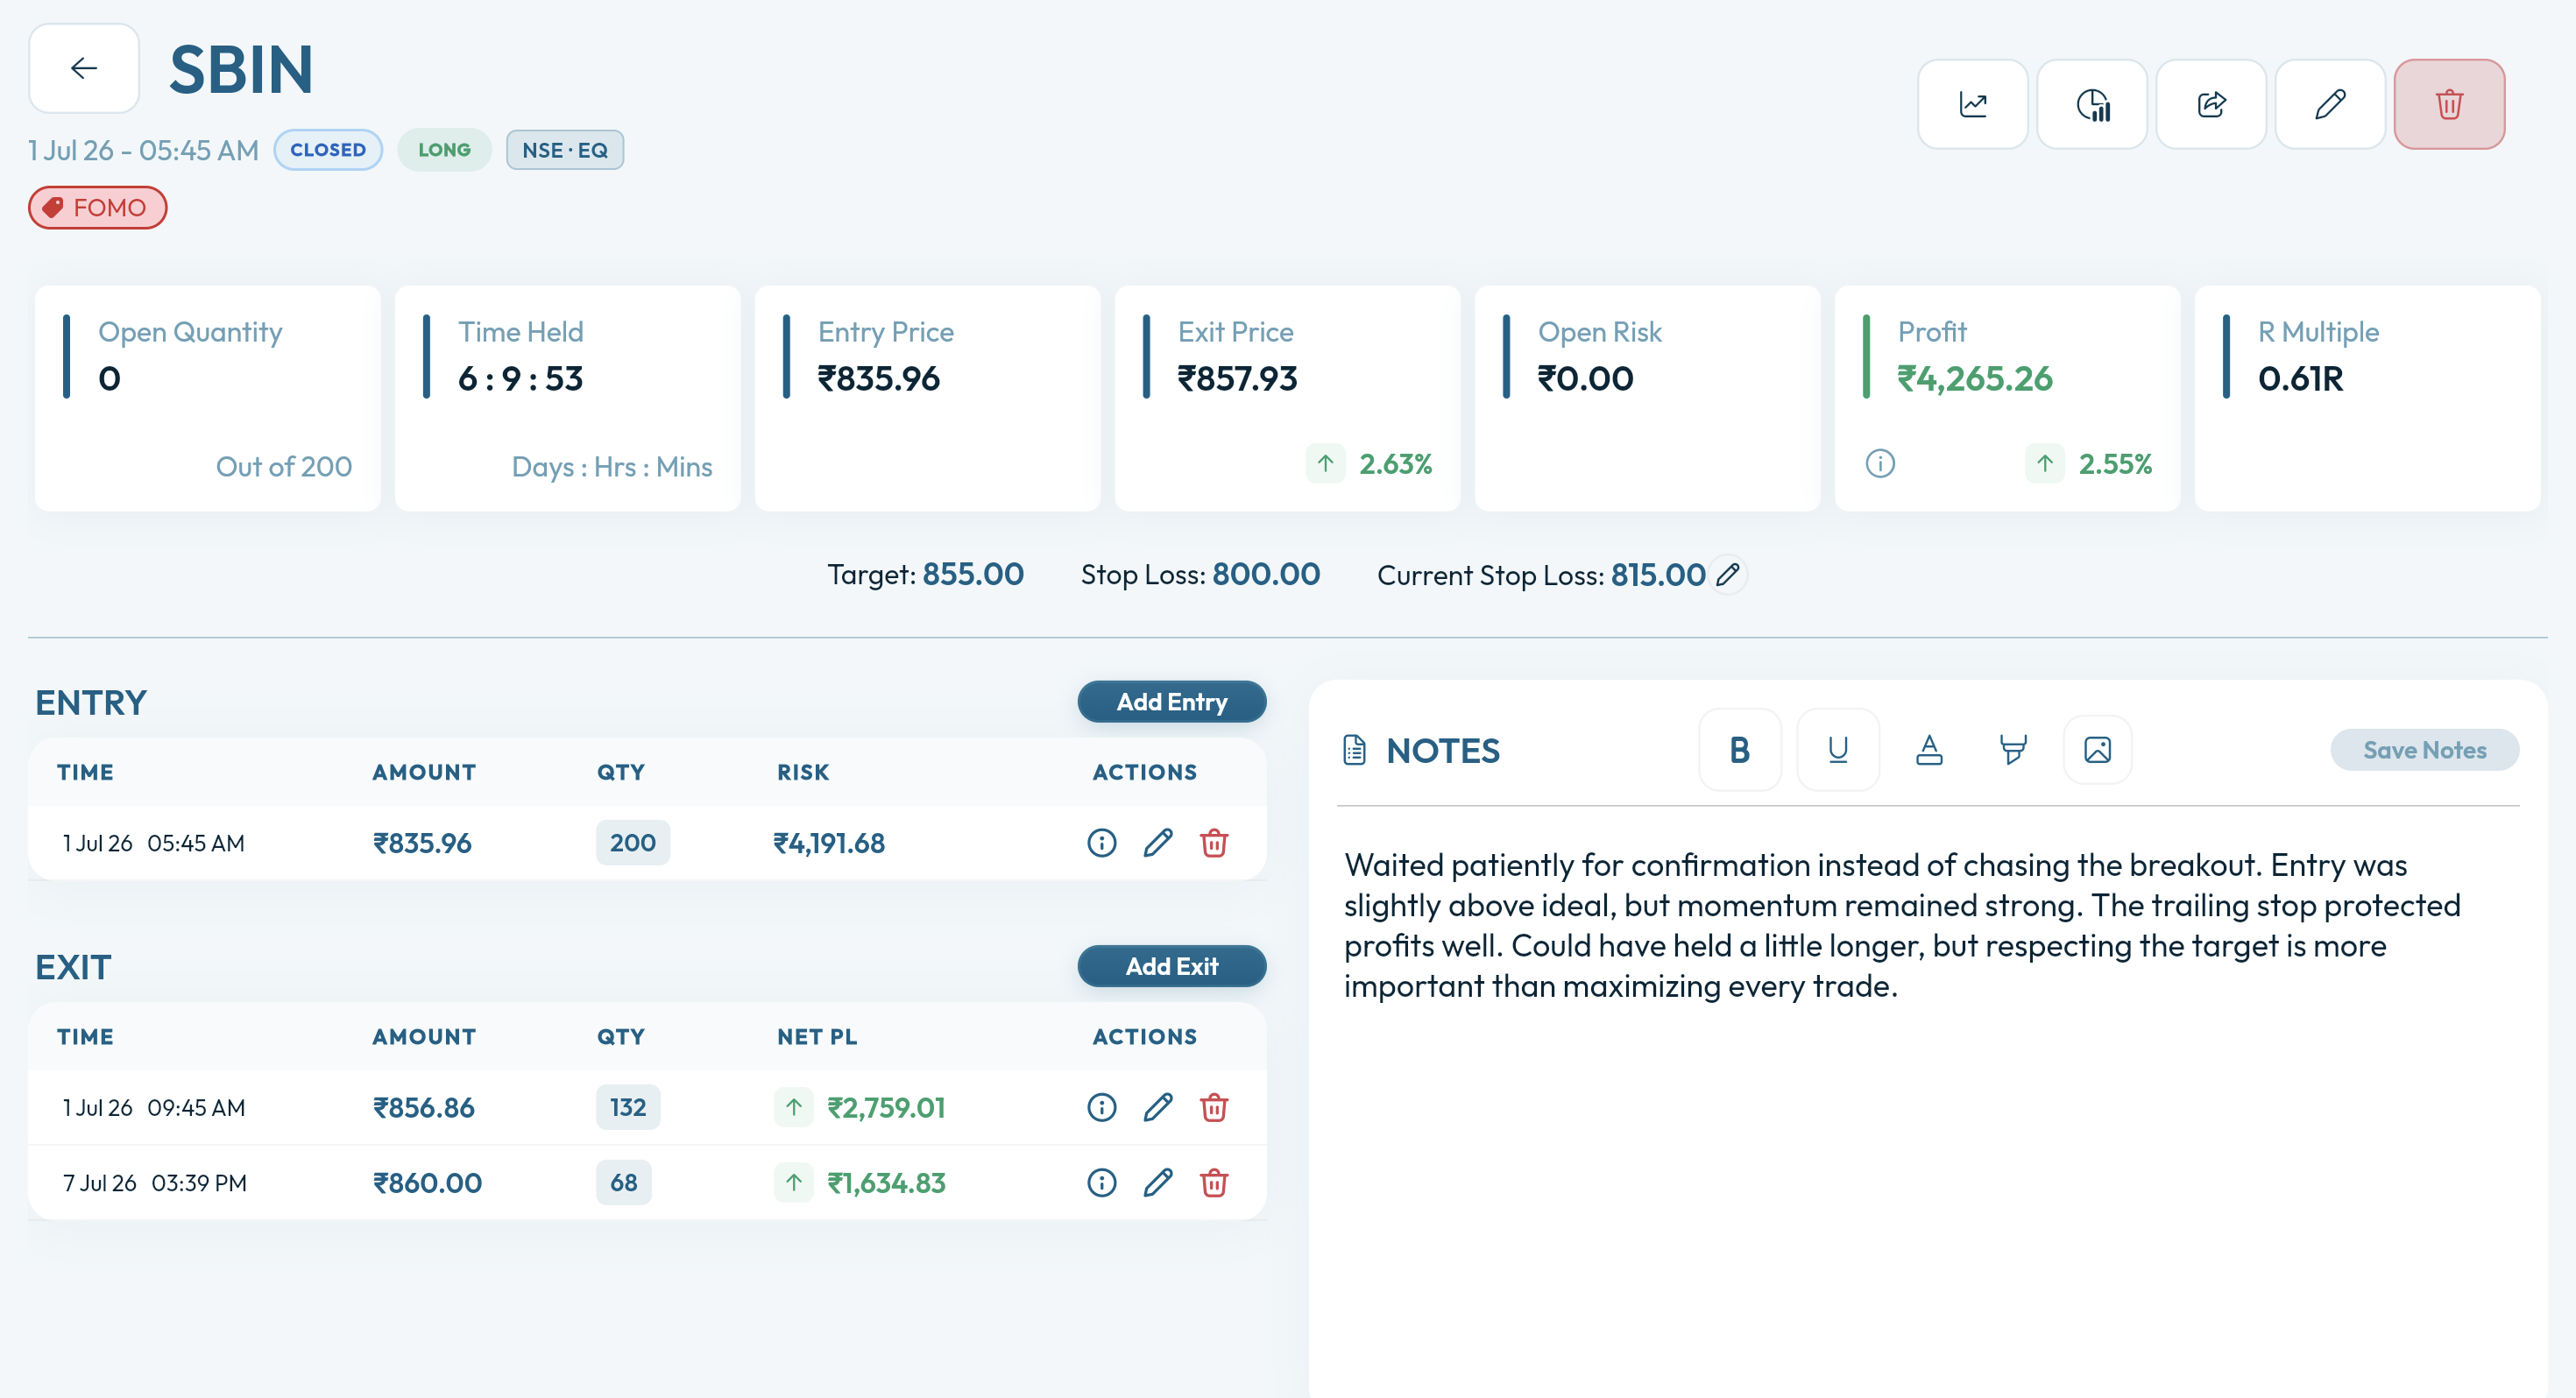Viewport: 2576px width, 1398px height.
Task: Click the Entry Price ₹835.96 card value
Action: pos(878,379)
